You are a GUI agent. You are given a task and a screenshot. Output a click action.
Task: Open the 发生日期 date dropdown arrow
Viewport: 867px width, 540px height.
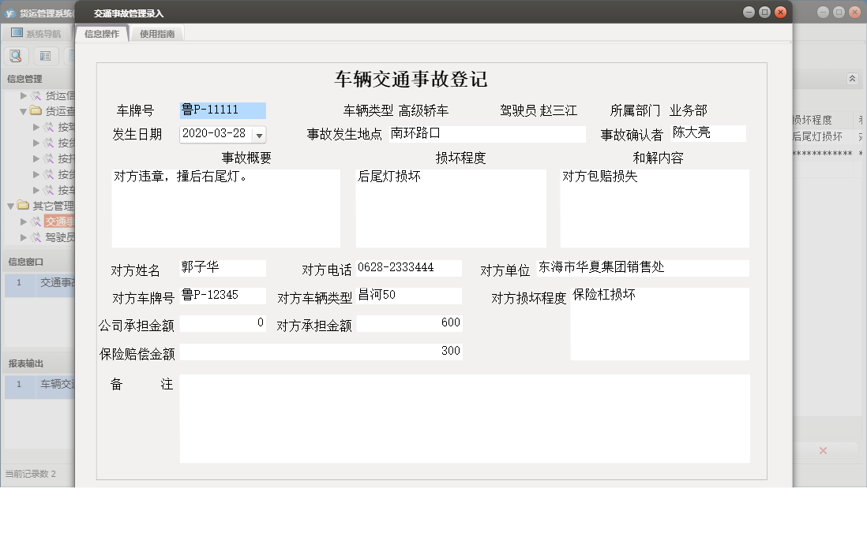point(259,135)
